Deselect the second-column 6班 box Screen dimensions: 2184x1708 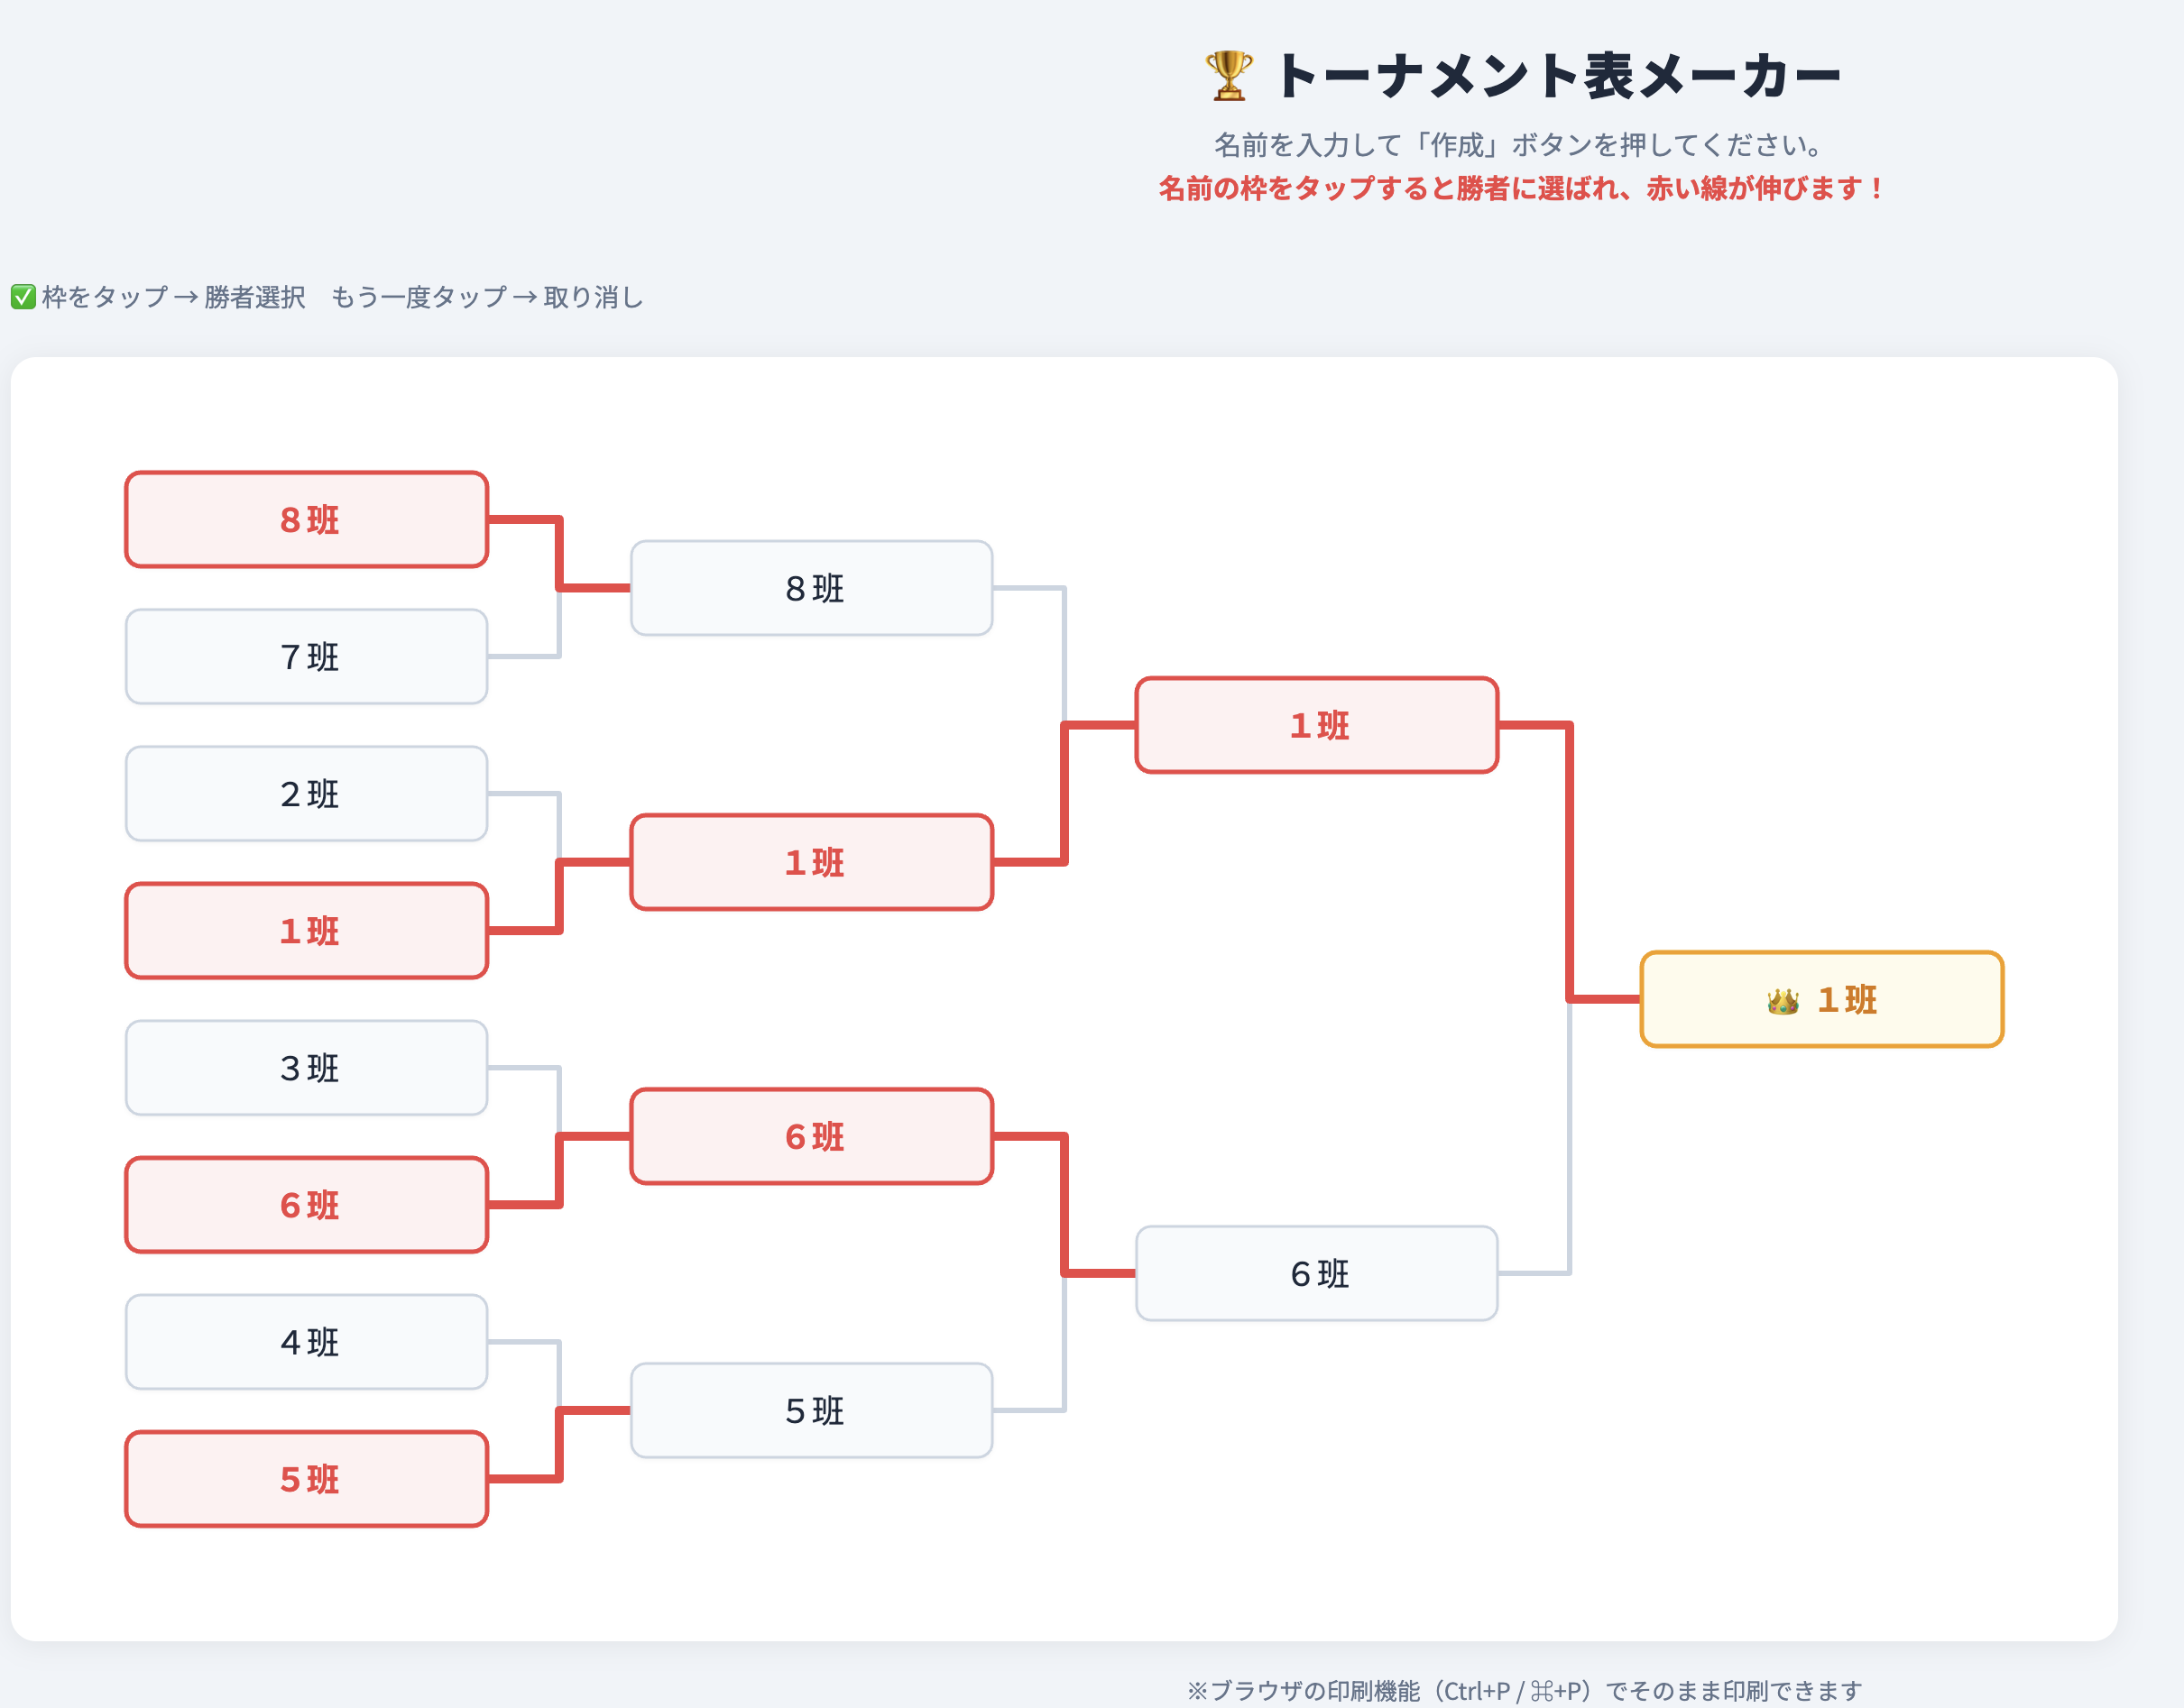coord(811,1136)
